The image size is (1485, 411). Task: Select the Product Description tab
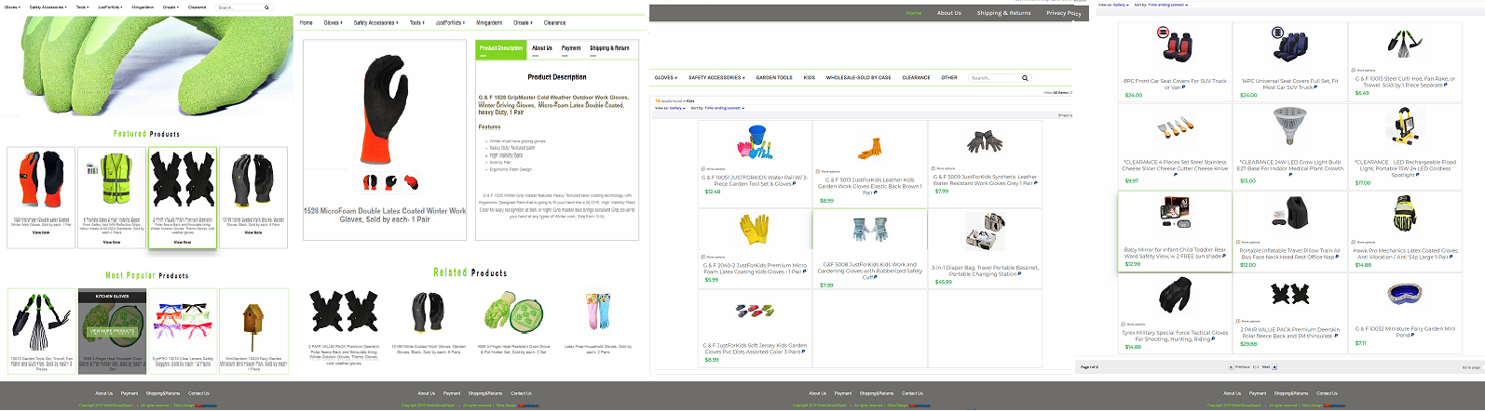(x=501, y=47)
